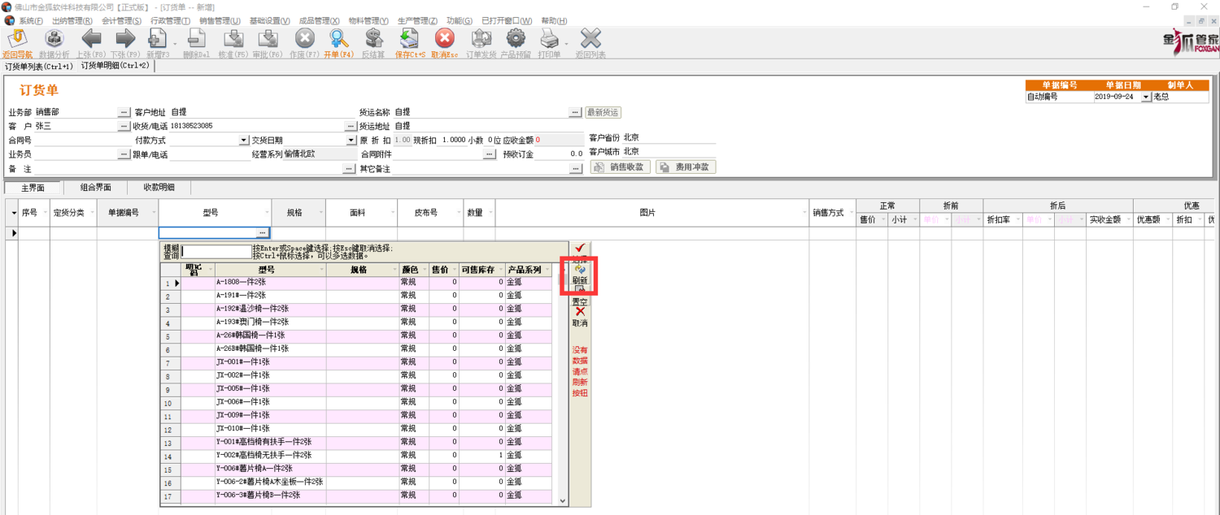Viewport: 1220px width, 515px height.
Task: Click the 核准(F5) toolbar icon
Action: point(233,39)
